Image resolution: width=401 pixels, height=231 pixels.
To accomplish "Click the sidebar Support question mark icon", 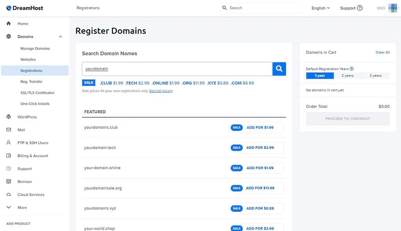I will [8, 168].
